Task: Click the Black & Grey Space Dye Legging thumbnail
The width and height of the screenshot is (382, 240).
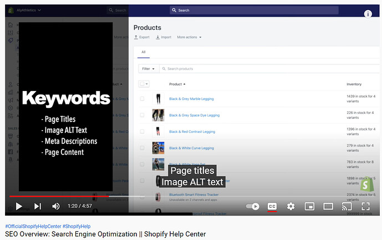Action: [158, 115]
